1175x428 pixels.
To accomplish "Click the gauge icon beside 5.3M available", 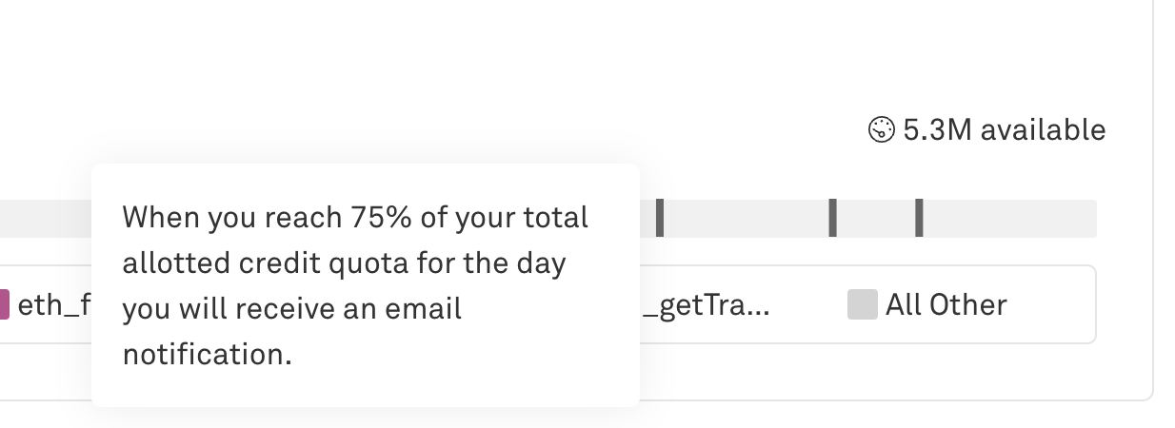I will point(882,129).
